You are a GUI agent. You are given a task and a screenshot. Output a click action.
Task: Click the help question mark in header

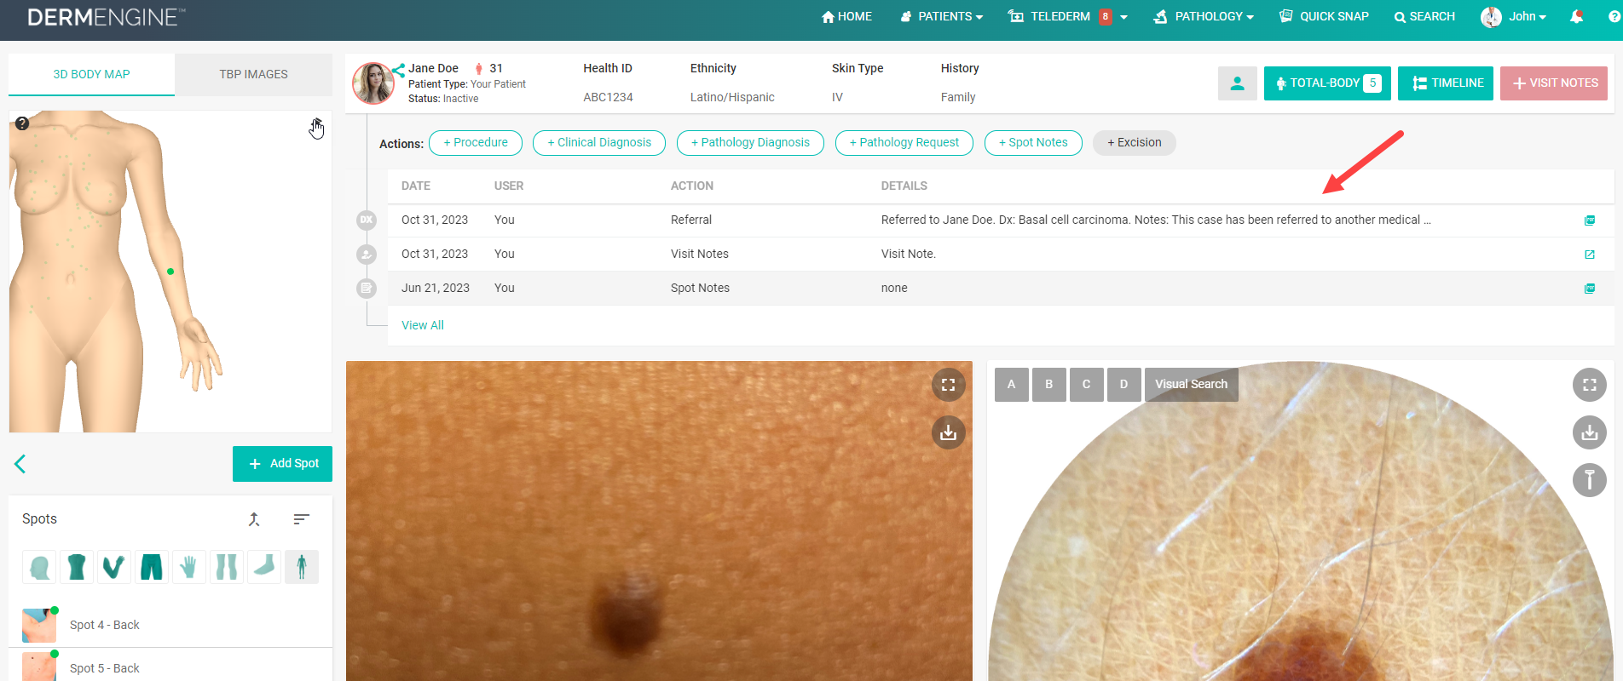click(1614, 16)
